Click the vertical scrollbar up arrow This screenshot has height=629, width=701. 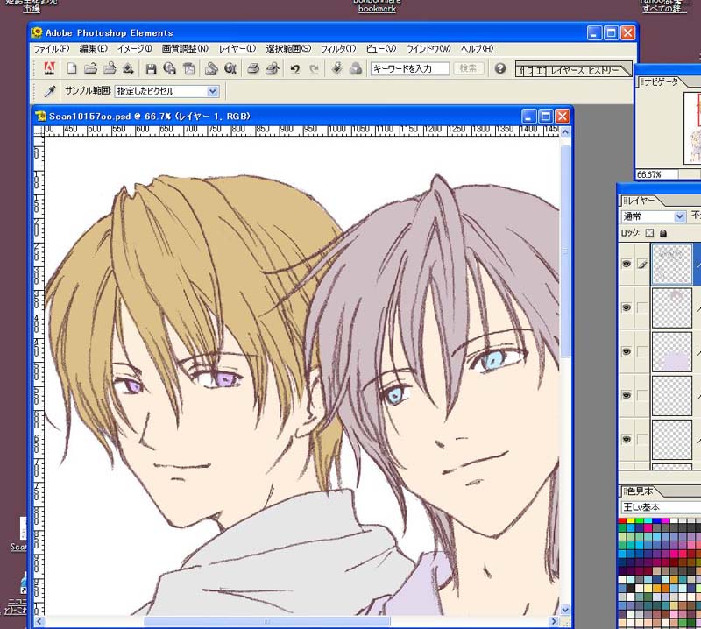point(565,132)
